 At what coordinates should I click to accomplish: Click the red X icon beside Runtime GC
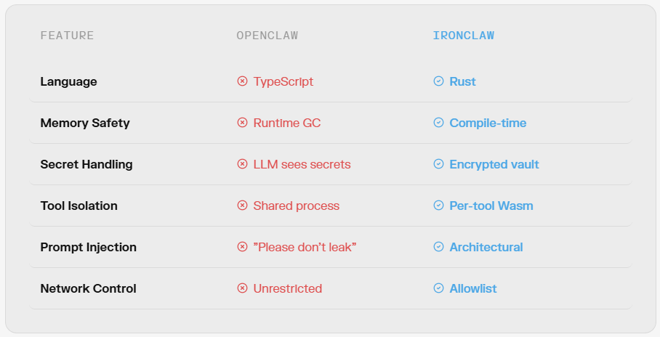242,123
